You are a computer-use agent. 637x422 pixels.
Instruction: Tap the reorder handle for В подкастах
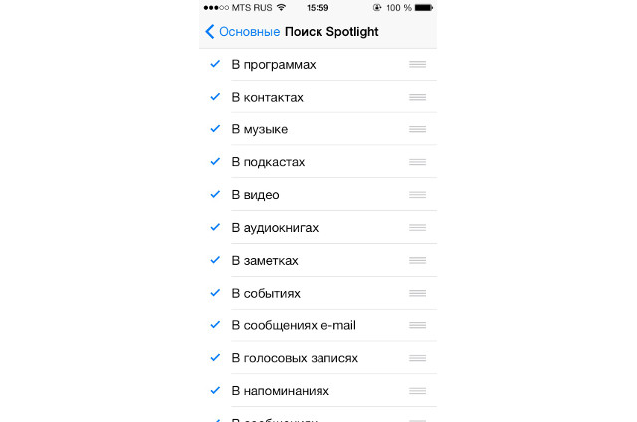click(x=417, y=162)
